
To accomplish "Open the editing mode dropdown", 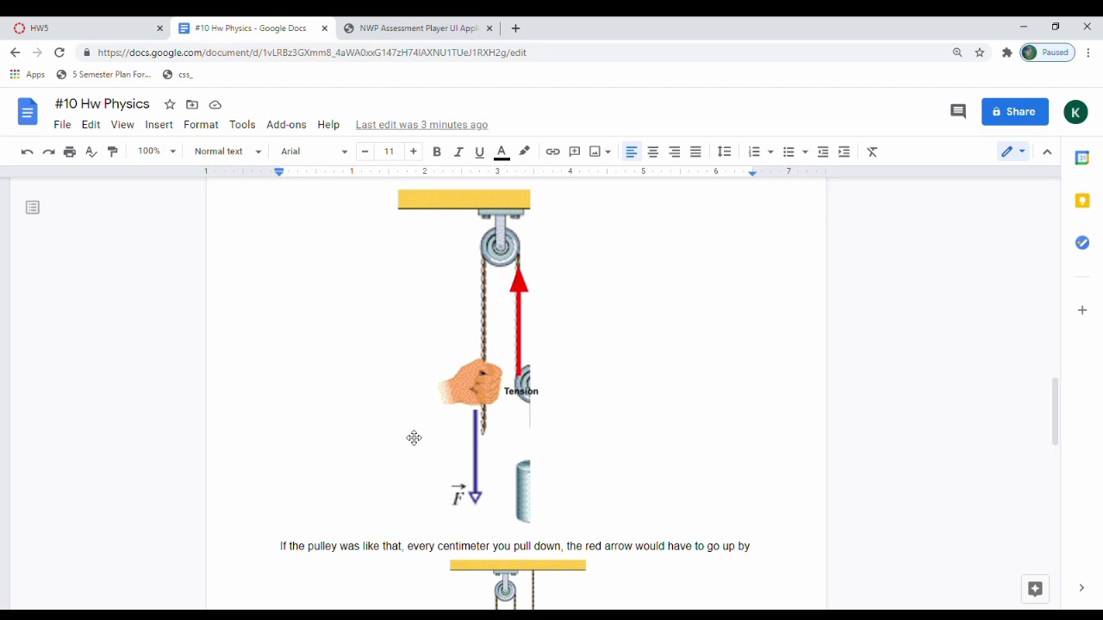I will click(x=1013, y=152).
